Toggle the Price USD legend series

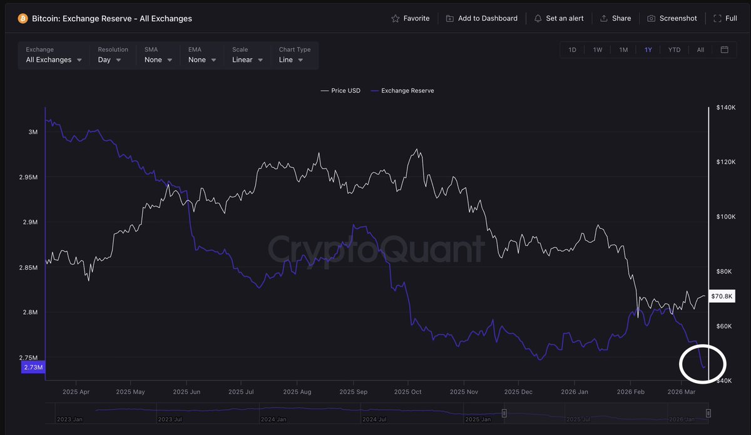(x=340, y=90)
